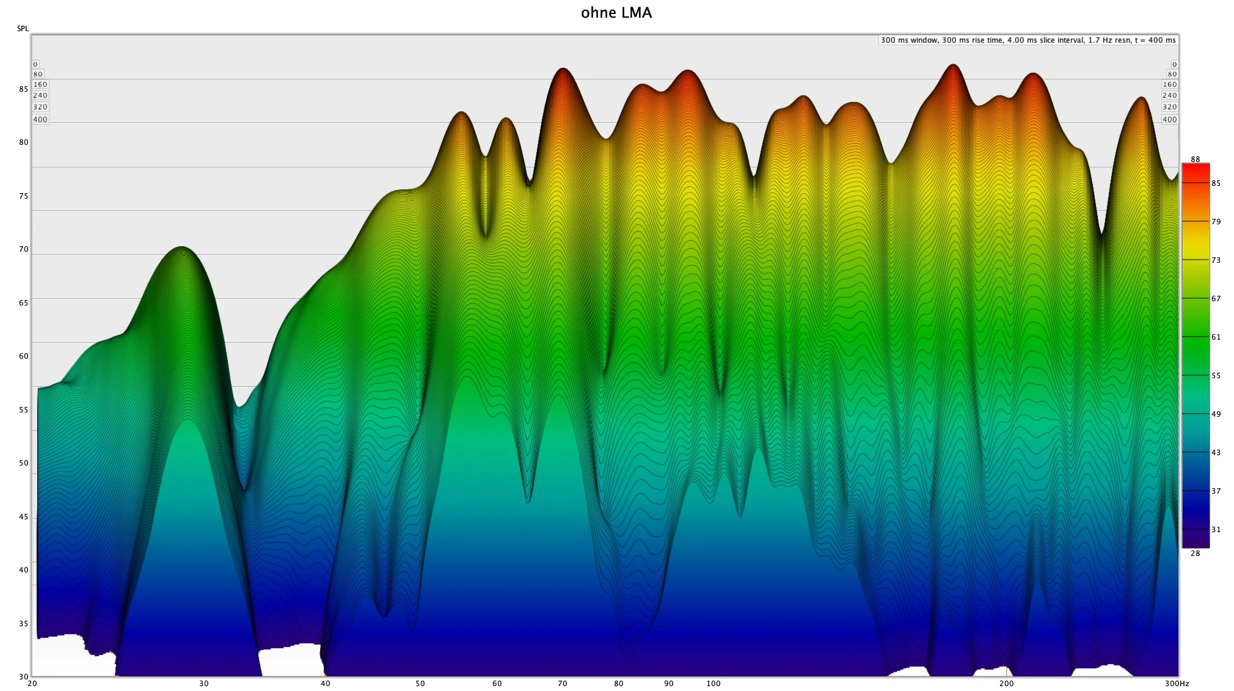1234x691 pixels.
Task: Click the color scale gradient bar
Action: tap(1196, 356)
